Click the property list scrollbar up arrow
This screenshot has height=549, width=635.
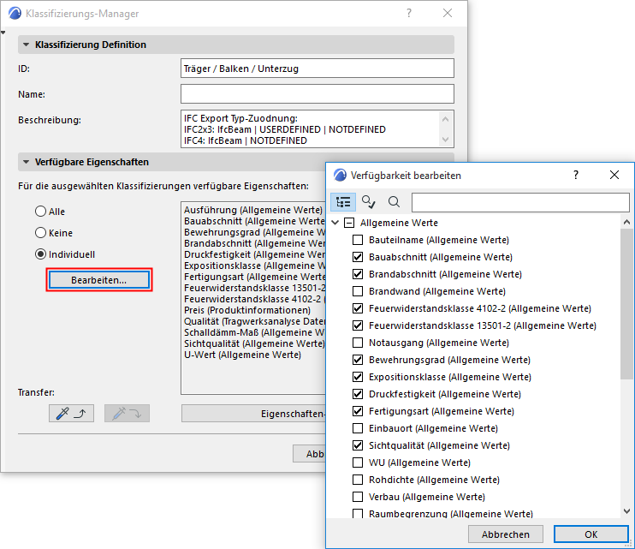point(627,222)
